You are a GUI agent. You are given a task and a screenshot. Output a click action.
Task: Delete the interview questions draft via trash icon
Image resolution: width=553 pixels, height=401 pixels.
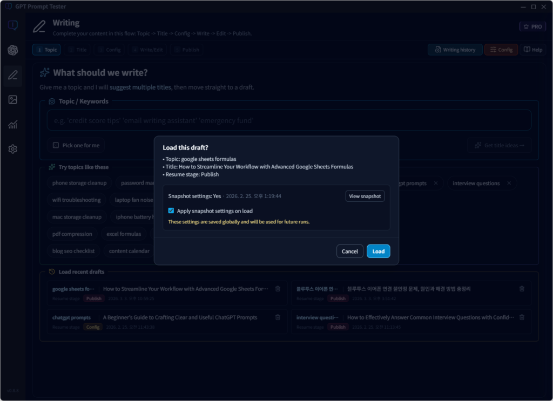(x=522, y=317)
